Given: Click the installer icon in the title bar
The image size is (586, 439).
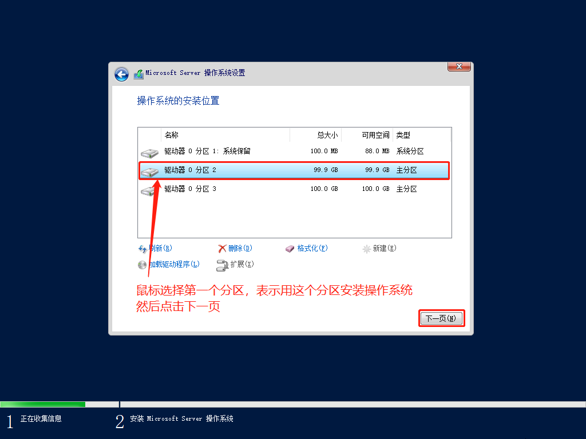Looking at the screenshot, I should pyautogui.click(x=138, y=74).
